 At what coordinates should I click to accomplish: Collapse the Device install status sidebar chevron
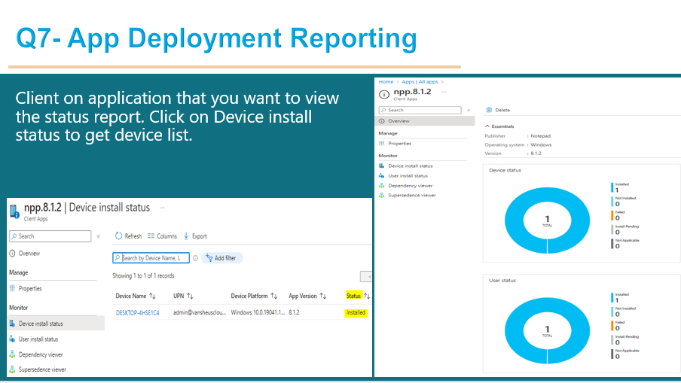tap(99, 236)
